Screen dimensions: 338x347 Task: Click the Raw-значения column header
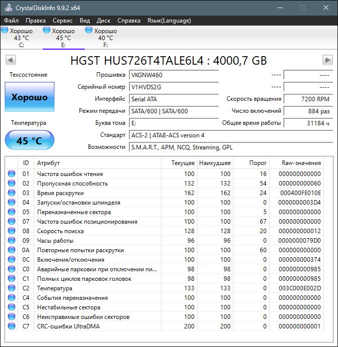(x=296, y=163)
